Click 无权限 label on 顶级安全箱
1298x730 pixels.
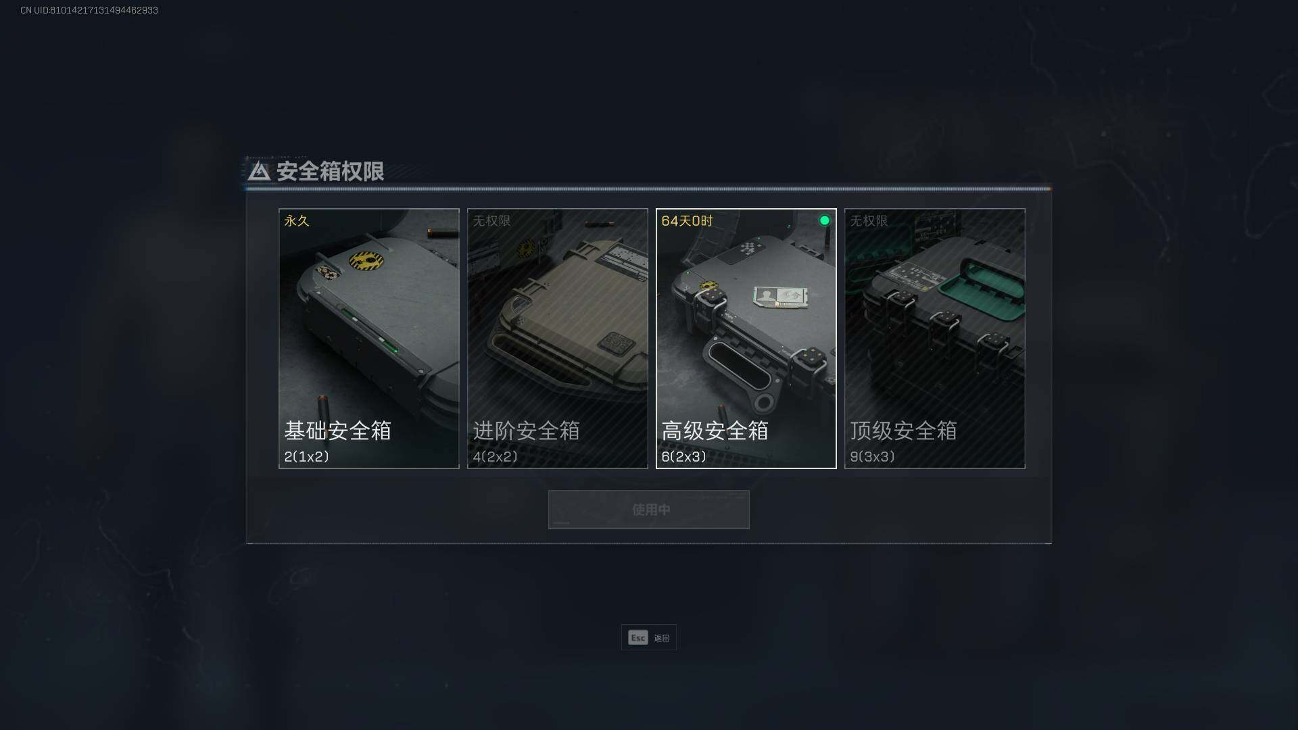tap(869, 220)
